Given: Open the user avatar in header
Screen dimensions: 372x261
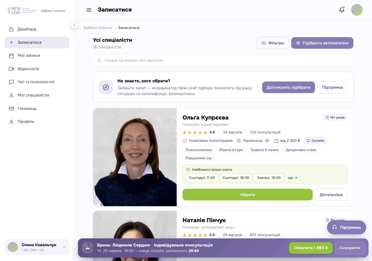Looking at the screenshot, I should pos(357,10).
